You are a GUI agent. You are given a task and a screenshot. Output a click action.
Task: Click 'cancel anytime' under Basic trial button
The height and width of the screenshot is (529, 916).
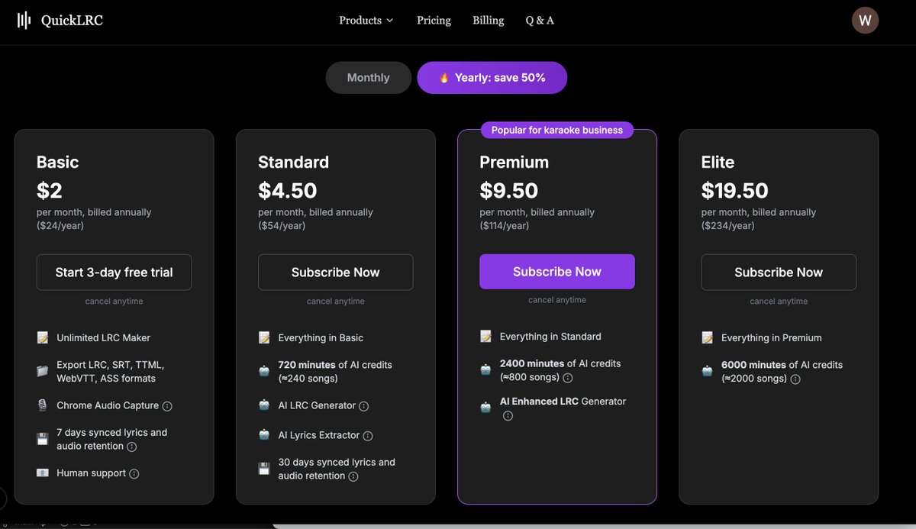click(x=114, y=302)
